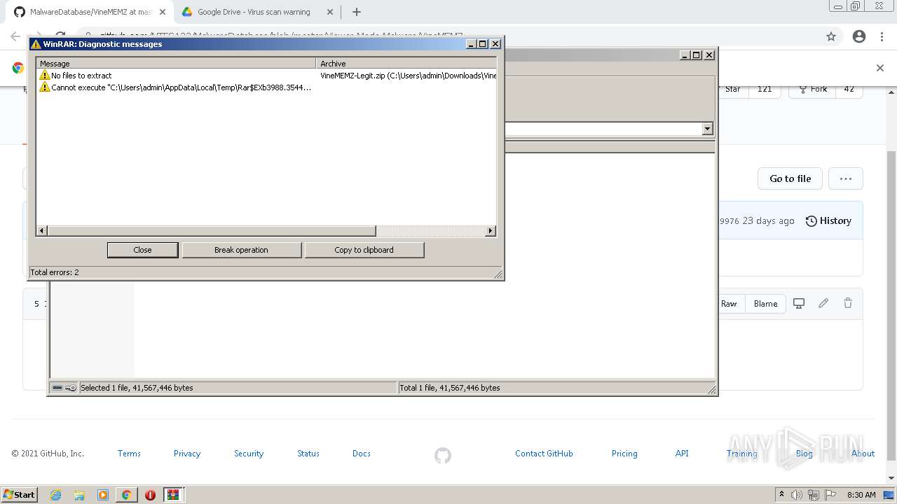Click the Action Center flag tray icon

830,495
